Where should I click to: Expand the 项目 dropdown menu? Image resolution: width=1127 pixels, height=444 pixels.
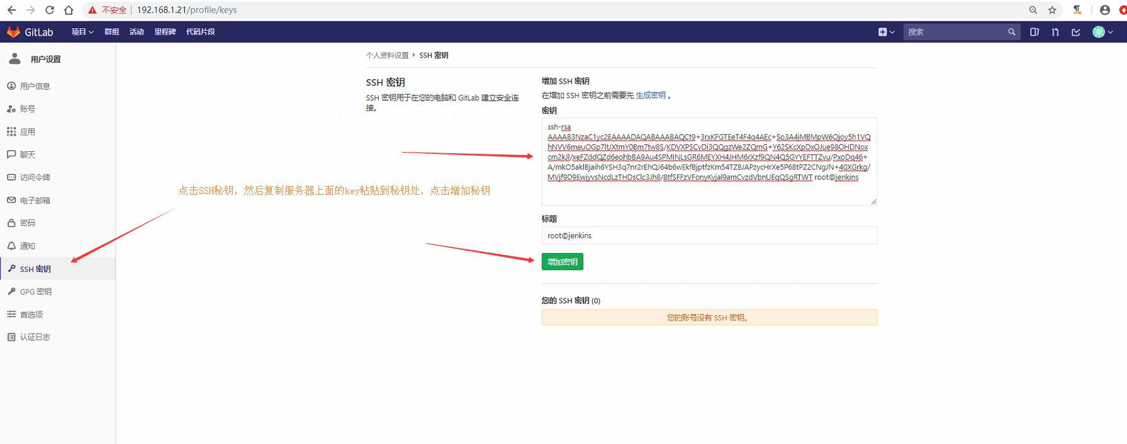[x=82, y=32]
